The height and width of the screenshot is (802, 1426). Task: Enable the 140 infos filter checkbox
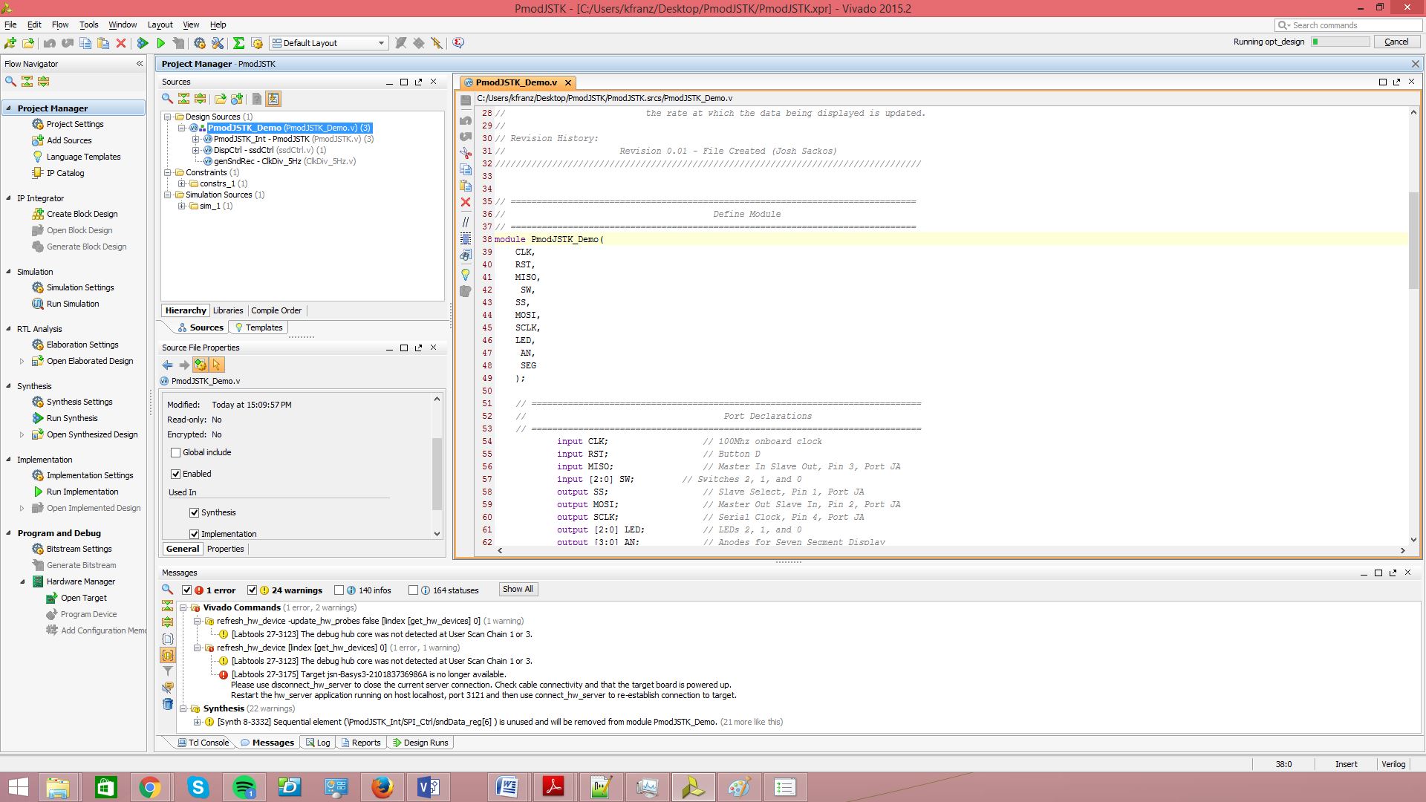(x=339, y=590)
